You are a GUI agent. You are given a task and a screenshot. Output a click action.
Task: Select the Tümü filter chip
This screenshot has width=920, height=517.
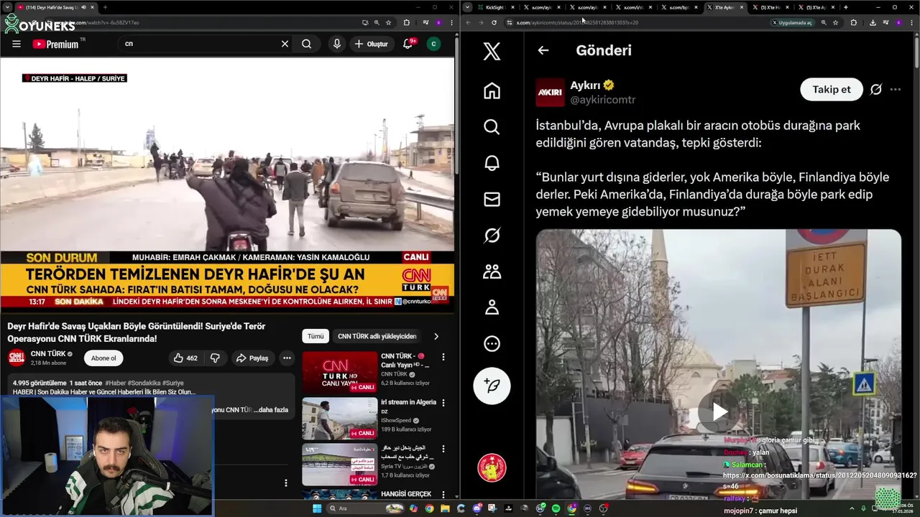coord(316,336)
